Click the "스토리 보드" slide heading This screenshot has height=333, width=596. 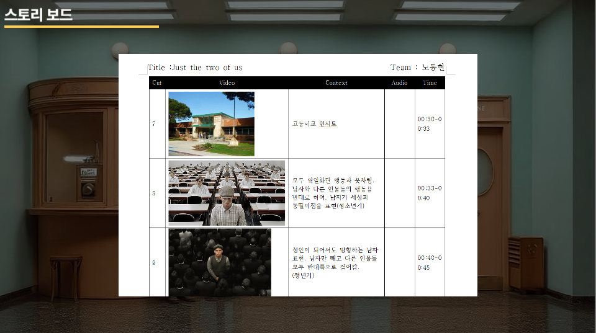[x=38, y=14]
